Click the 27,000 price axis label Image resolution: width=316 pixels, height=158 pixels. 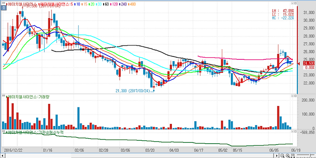point(308,44)
